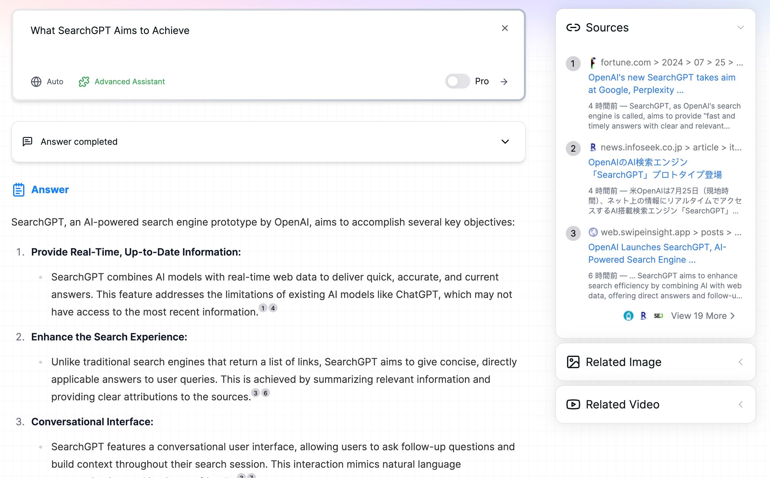Click the Sources panel title
The width and height of the screenshot is (770, 478).
607,27
